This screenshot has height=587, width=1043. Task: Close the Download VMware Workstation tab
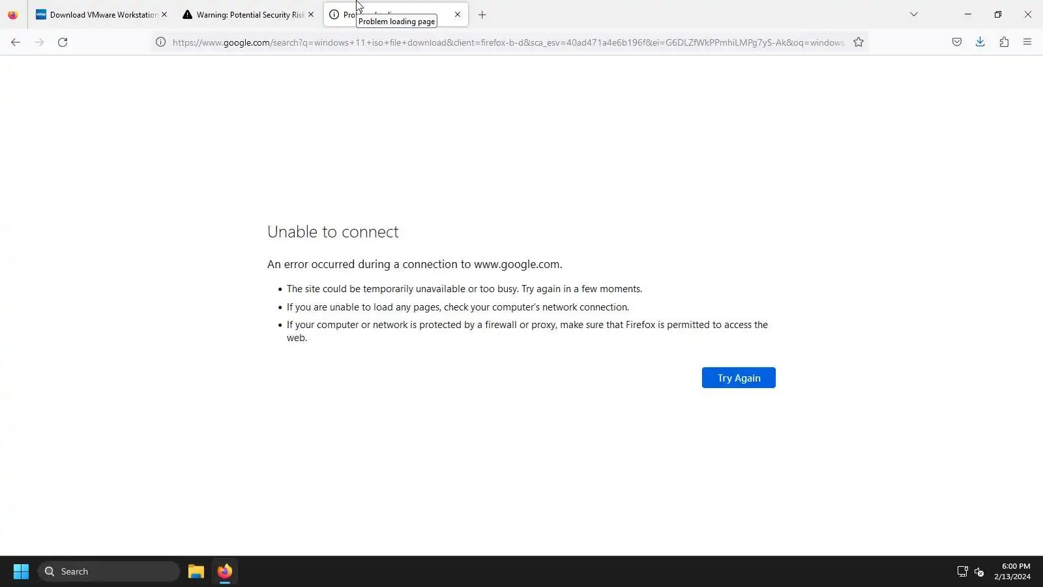[x=164, y=14]
